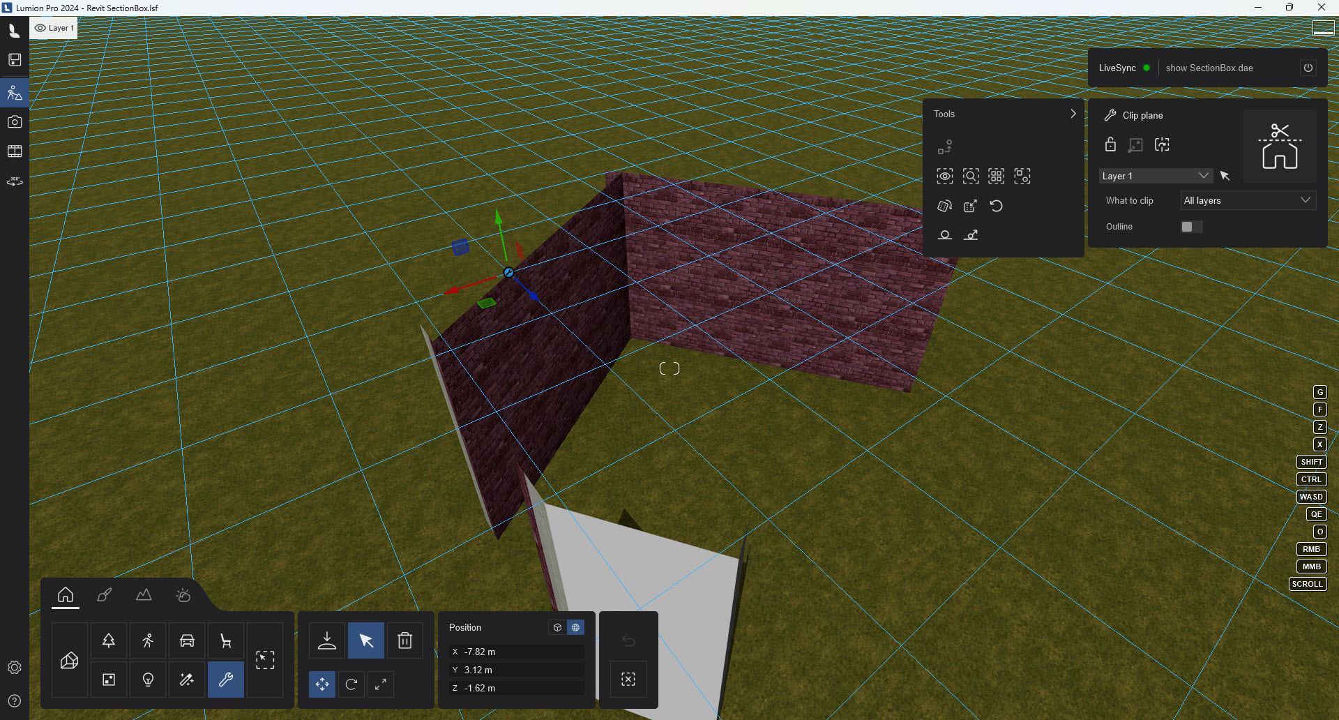Hide Layer 1 with the eye toggle
This screenshot has height=720, width=1339.
(42, 28)
